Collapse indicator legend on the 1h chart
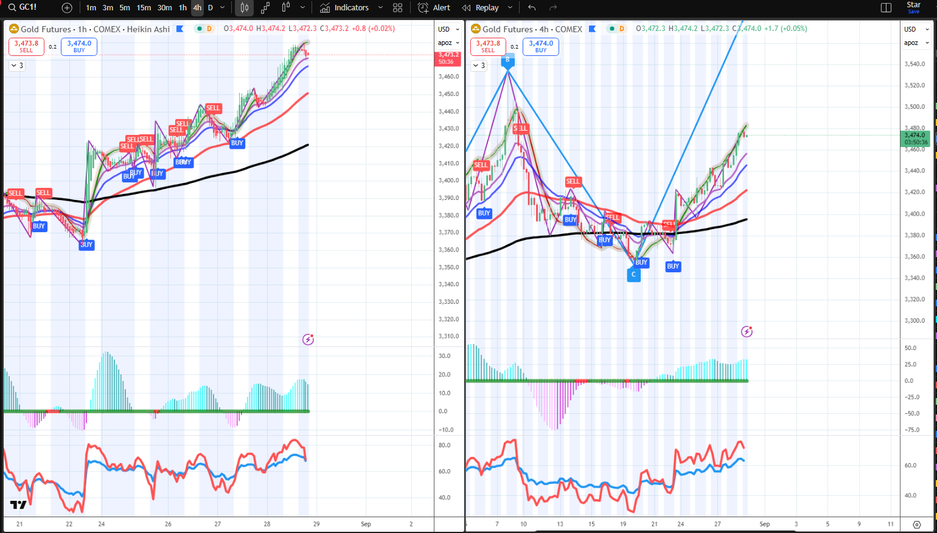The height and width of the screenshot is (533, 937). [16, 66]
